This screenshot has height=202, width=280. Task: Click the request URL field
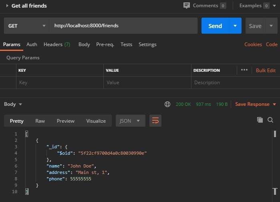124,26
